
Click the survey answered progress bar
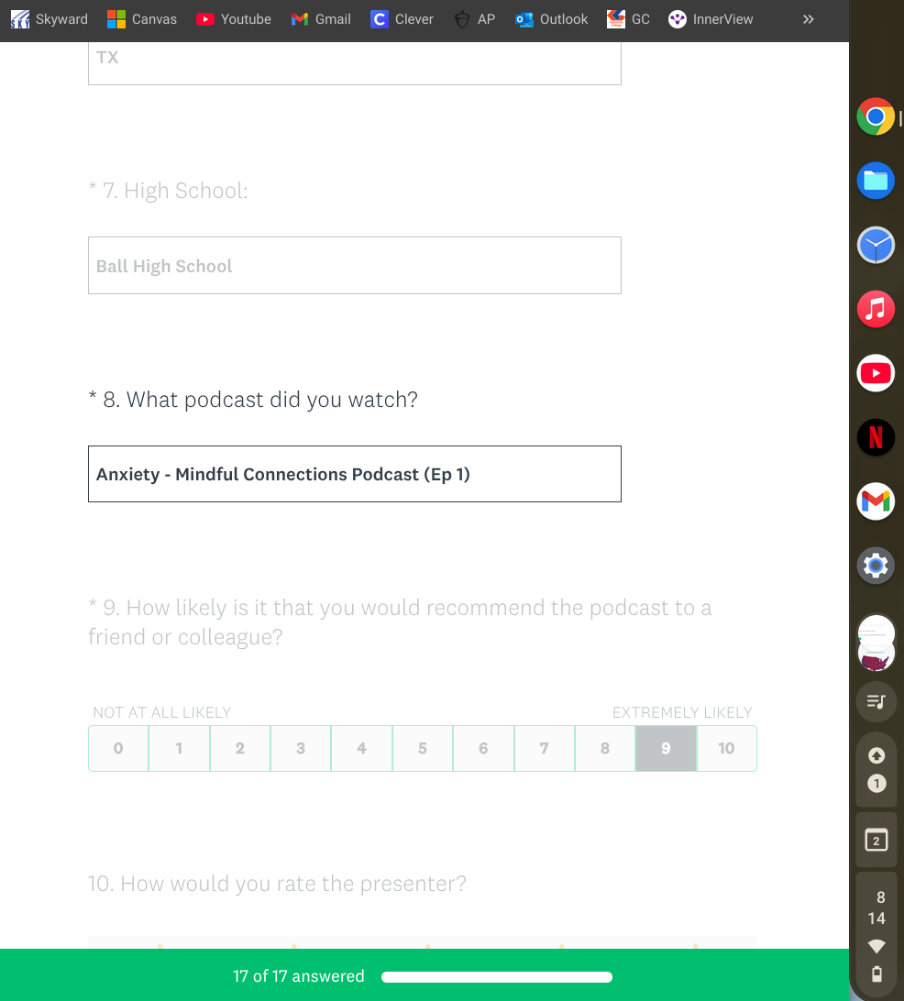click(496, 977)
